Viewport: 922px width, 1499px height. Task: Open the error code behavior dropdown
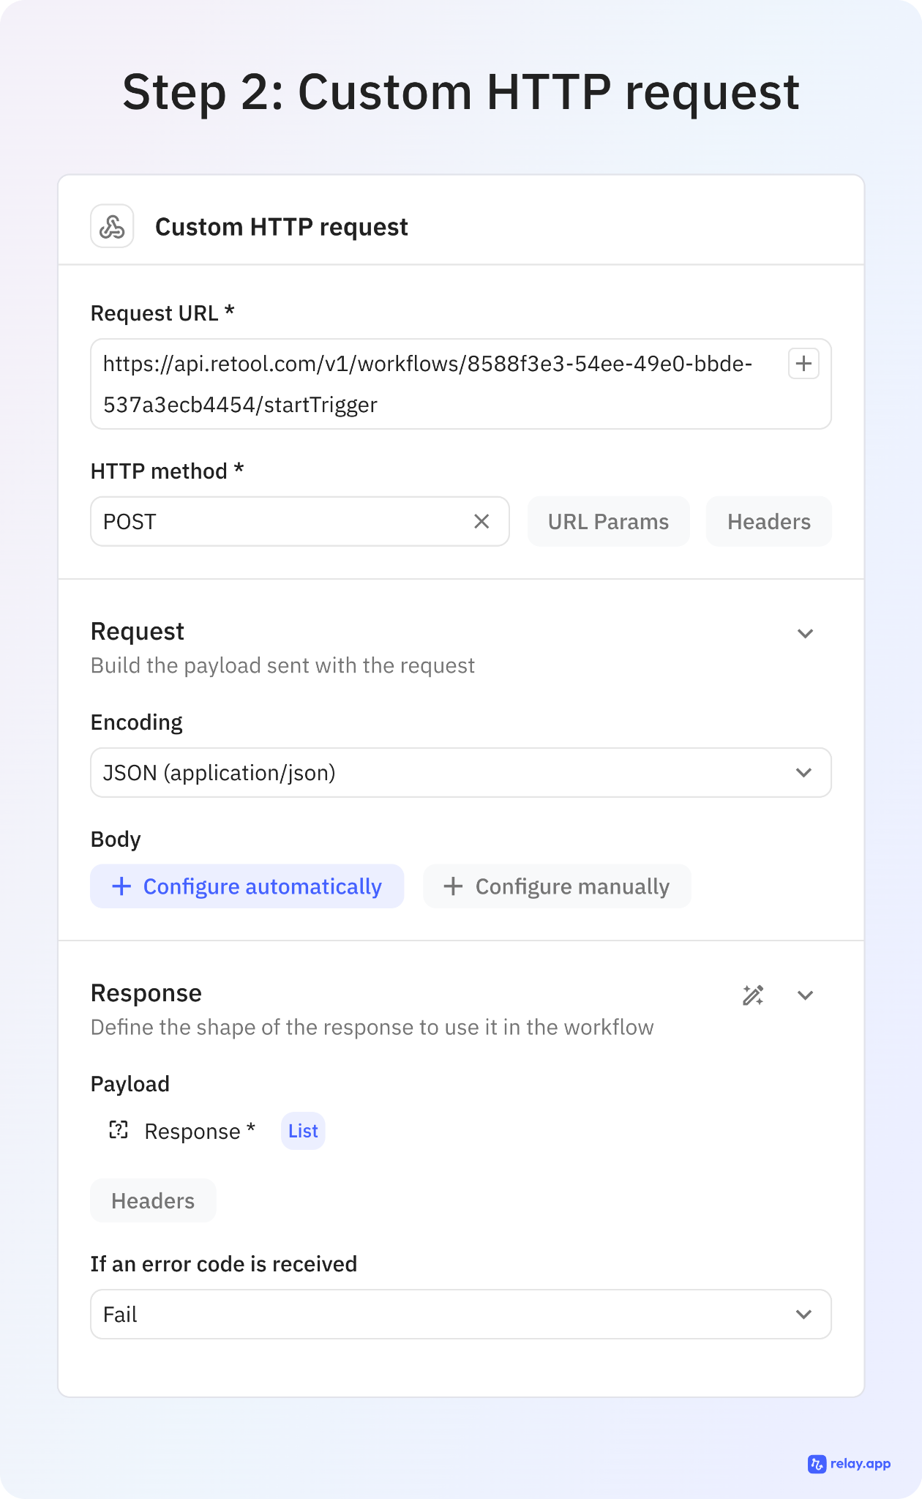click(460, 1315)
